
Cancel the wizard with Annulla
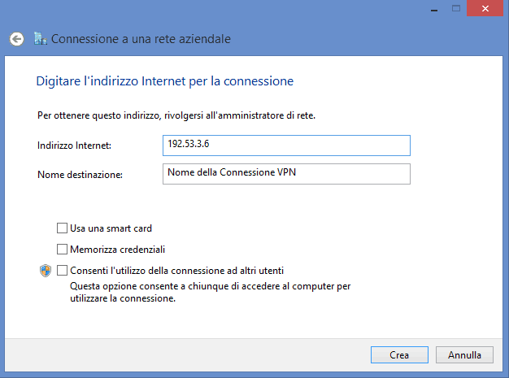pos(464,355)
